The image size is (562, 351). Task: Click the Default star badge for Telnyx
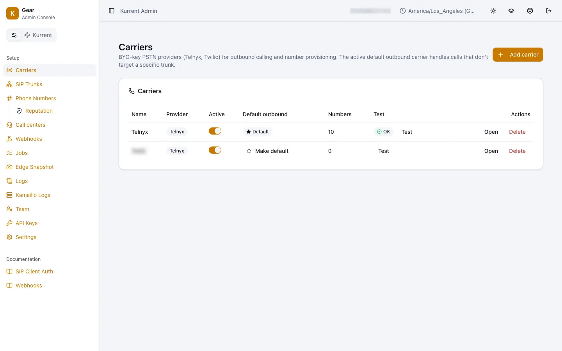[258, 132]
